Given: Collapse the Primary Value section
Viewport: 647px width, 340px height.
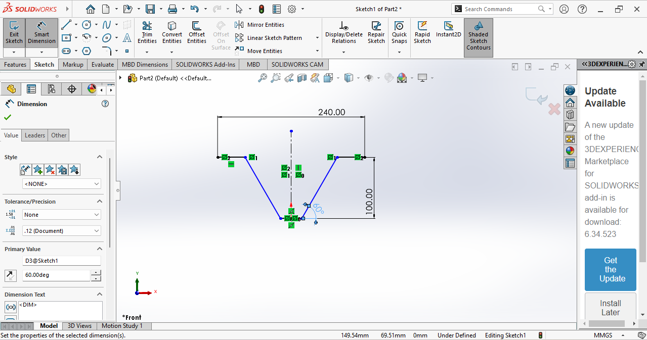Looking at the screenshot, I should (x=100, y=249).
